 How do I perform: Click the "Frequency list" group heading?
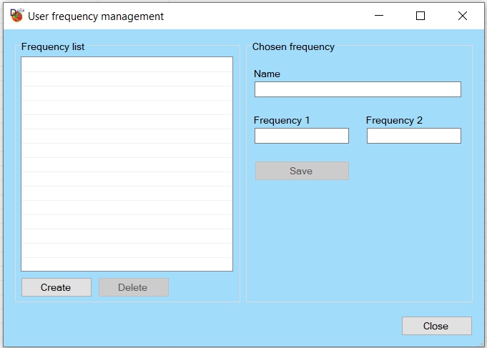point(53,46)
